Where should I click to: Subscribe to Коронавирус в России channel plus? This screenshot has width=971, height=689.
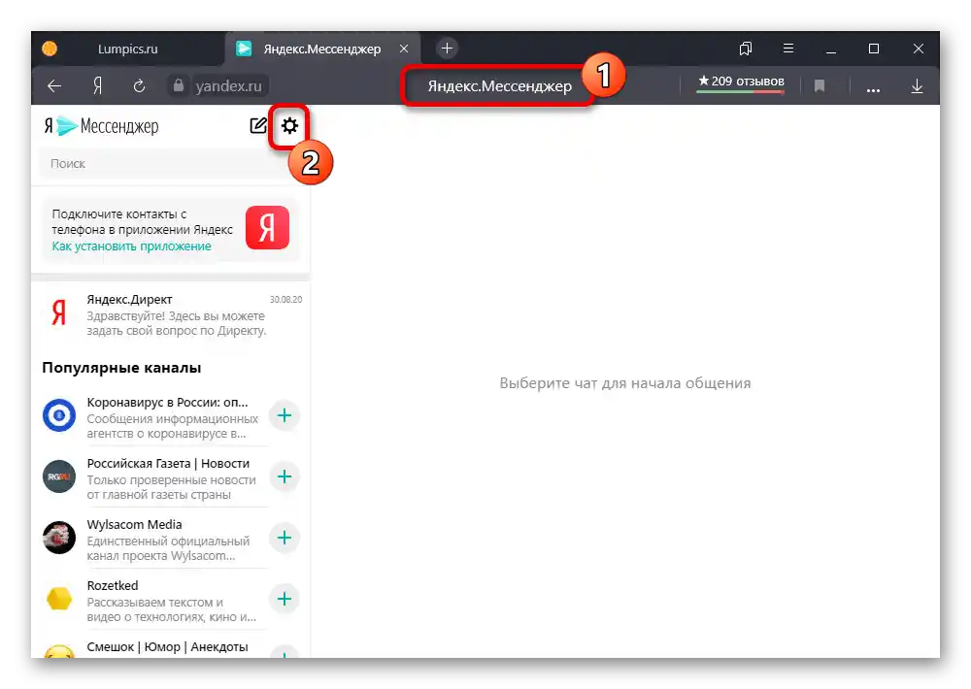(285, 415)
